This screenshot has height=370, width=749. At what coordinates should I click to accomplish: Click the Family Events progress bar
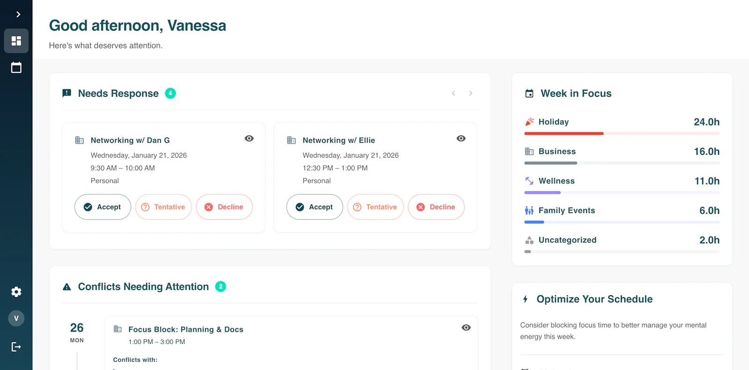point(622,222)
